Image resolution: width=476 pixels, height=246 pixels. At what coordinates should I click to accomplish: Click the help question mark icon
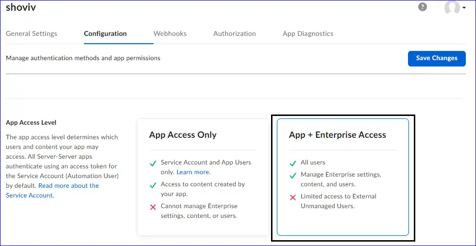point(423,7)
